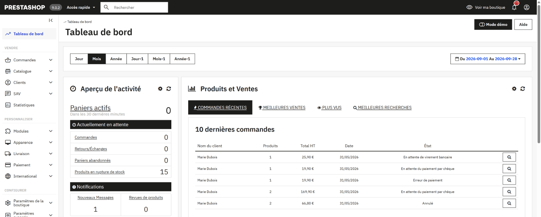
Task: Select the Année period button
Action: (116, 59)
